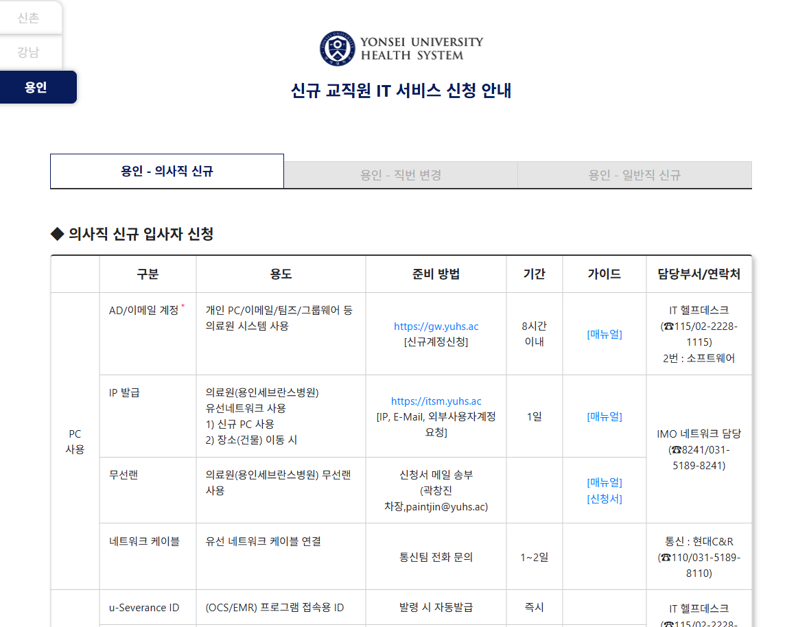Click the PC 사용 group cell
The image size is (785, 627).
tap(75, 441)
